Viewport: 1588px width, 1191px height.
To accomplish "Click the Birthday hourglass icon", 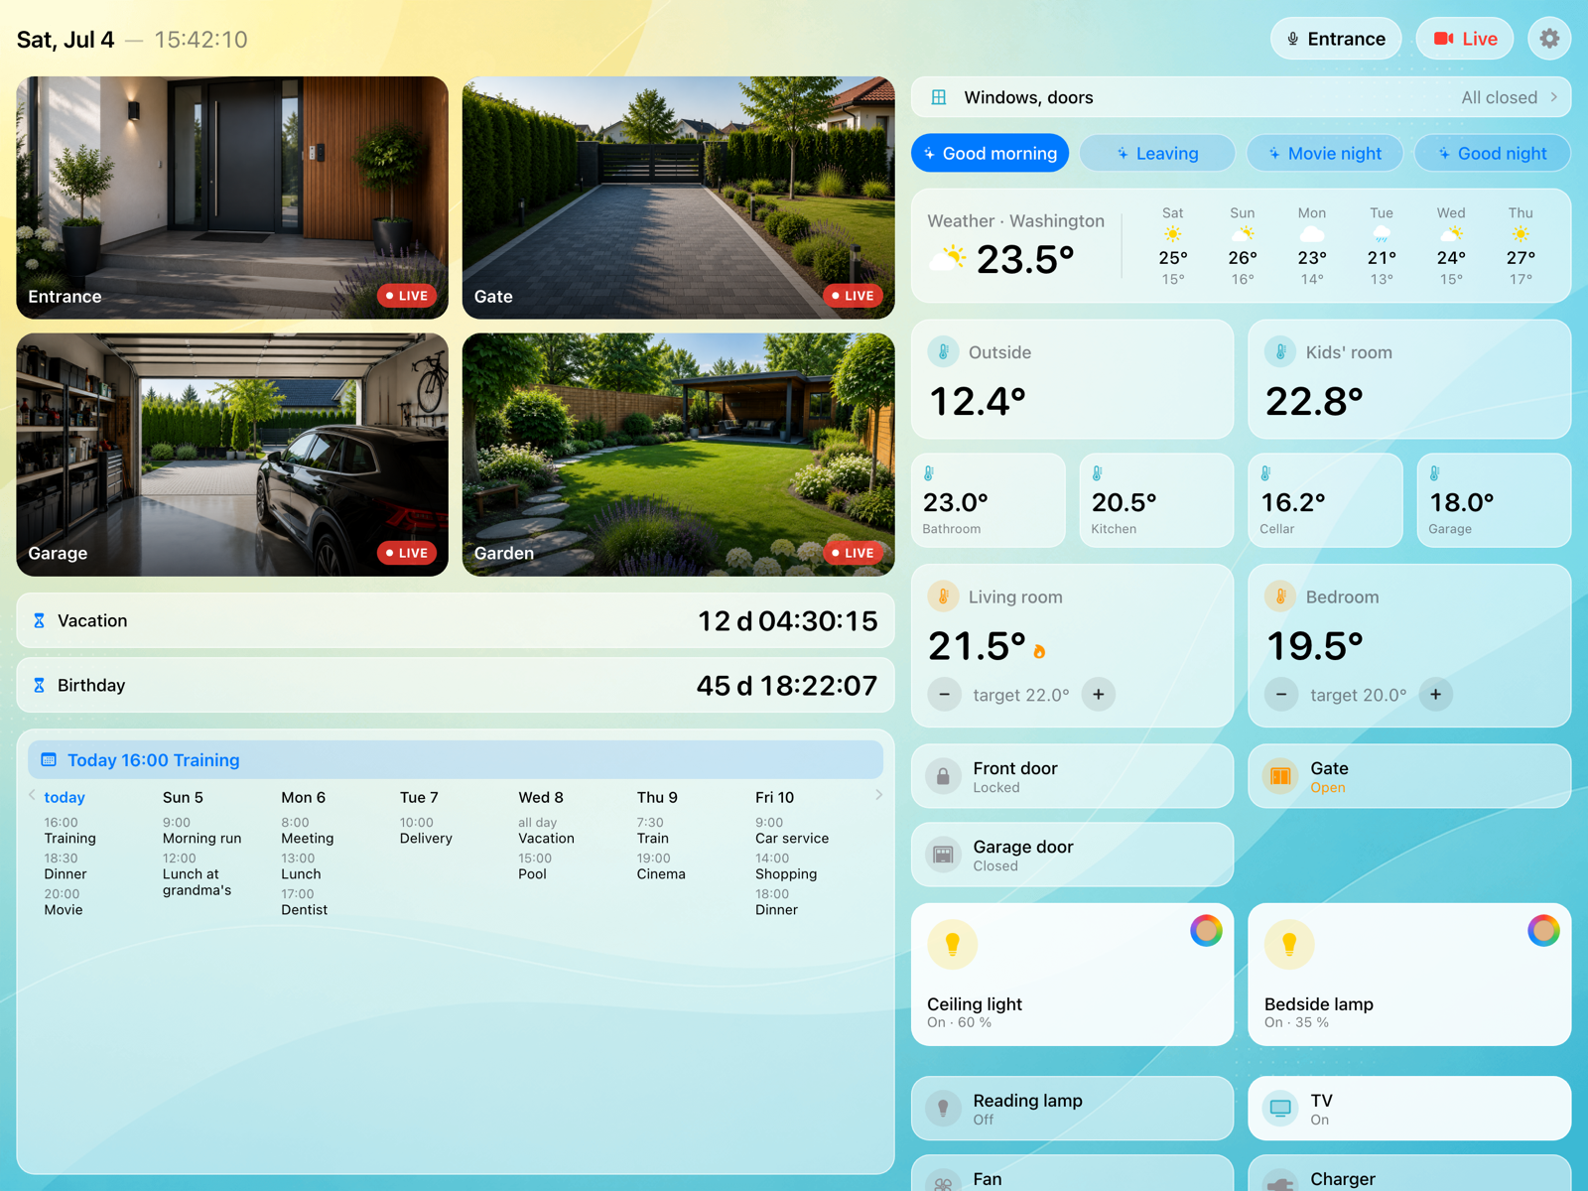I will click(x=39, y=685).
